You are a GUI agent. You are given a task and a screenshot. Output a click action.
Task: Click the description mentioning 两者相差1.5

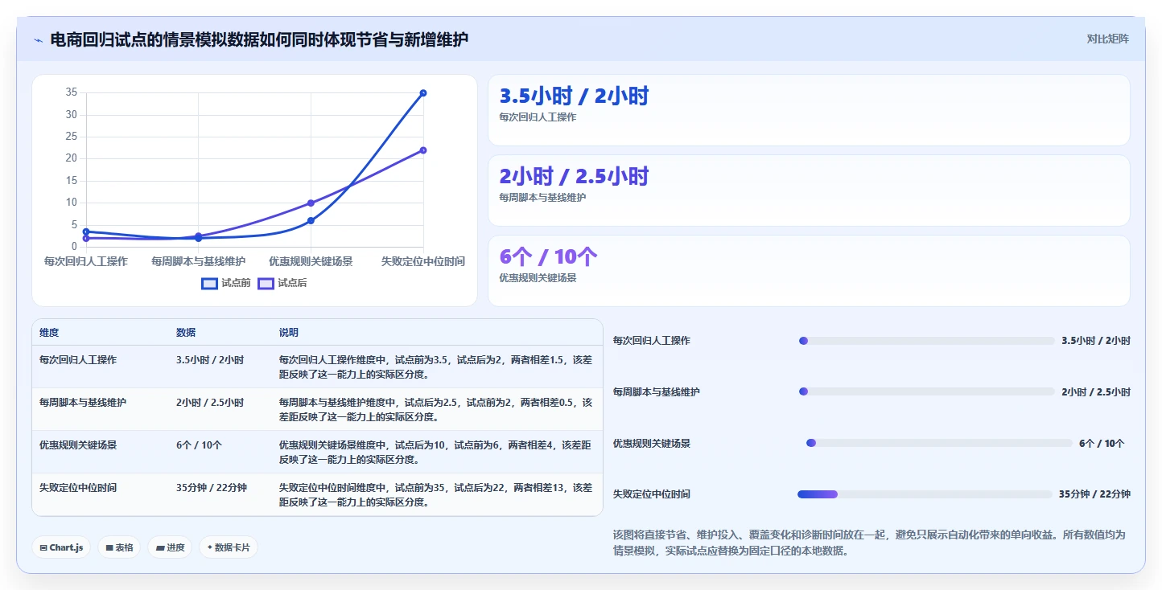tap(435, 367)
